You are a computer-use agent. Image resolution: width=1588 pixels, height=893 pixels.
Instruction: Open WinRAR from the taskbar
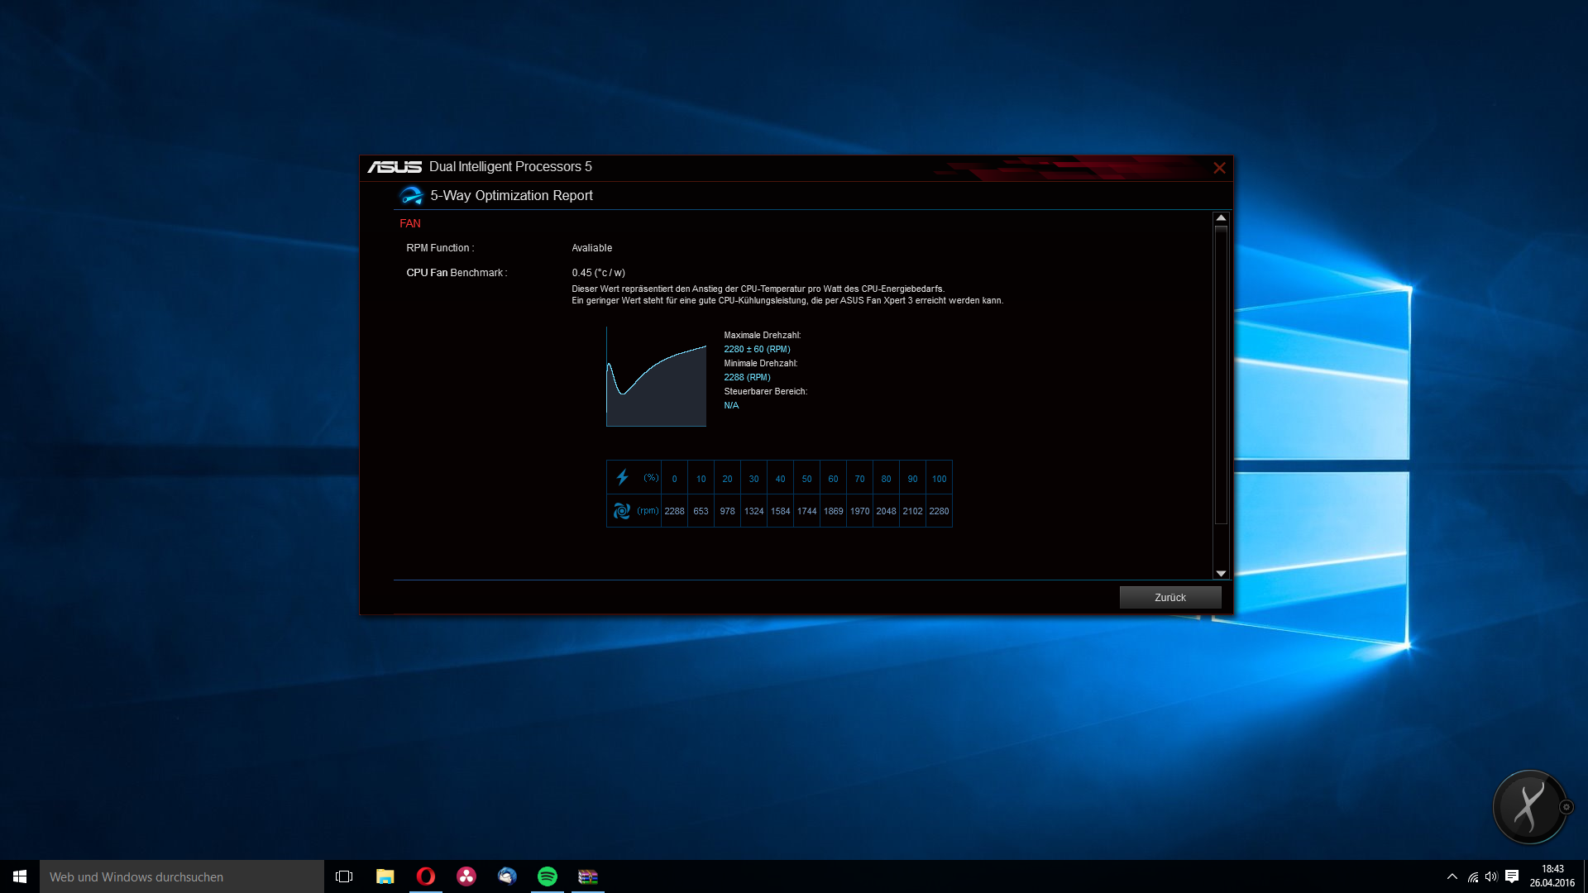tap(588, 876)
